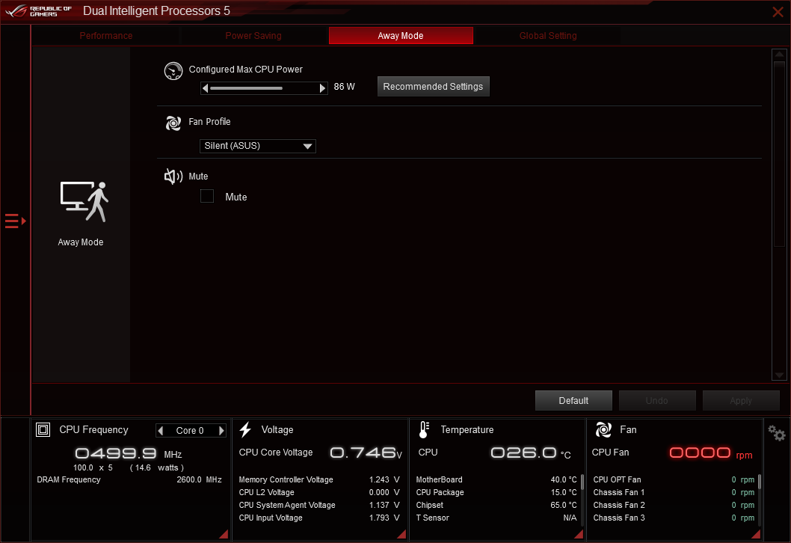This screenshot has width=791, height=543.
Task: Click the CPU L2 Voltage row
Action: tap(318, 493)
